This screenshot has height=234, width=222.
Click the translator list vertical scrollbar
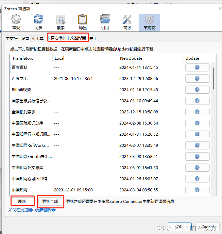[213, 79]
